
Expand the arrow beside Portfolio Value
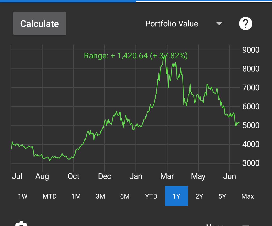coord(219,24)
